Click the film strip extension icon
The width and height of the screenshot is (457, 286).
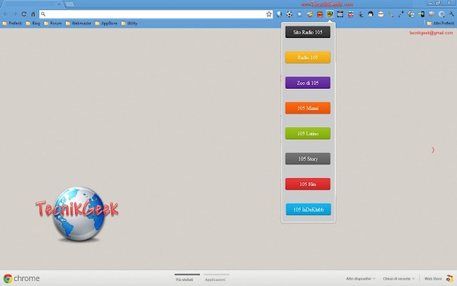point(340,14)
